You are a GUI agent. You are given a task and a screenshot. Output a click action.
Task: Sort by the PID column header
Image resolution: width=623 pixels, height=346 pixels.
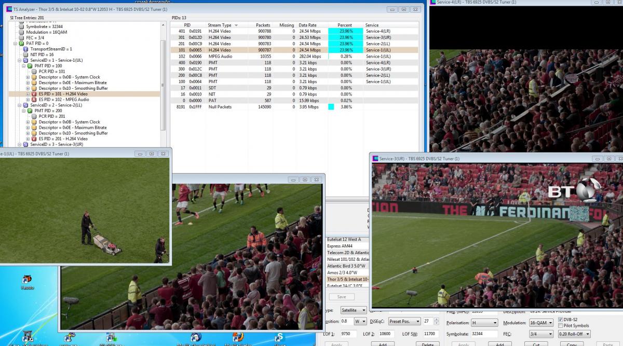(x=187, y=25)
